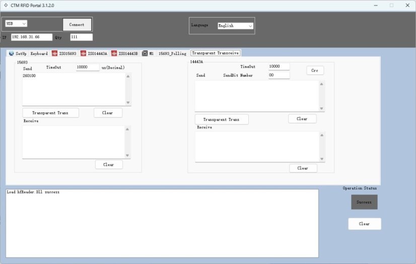416x264 pixels.
Task: Click the IP address input field
Action: pyautogui.click(x=31, y=37)
